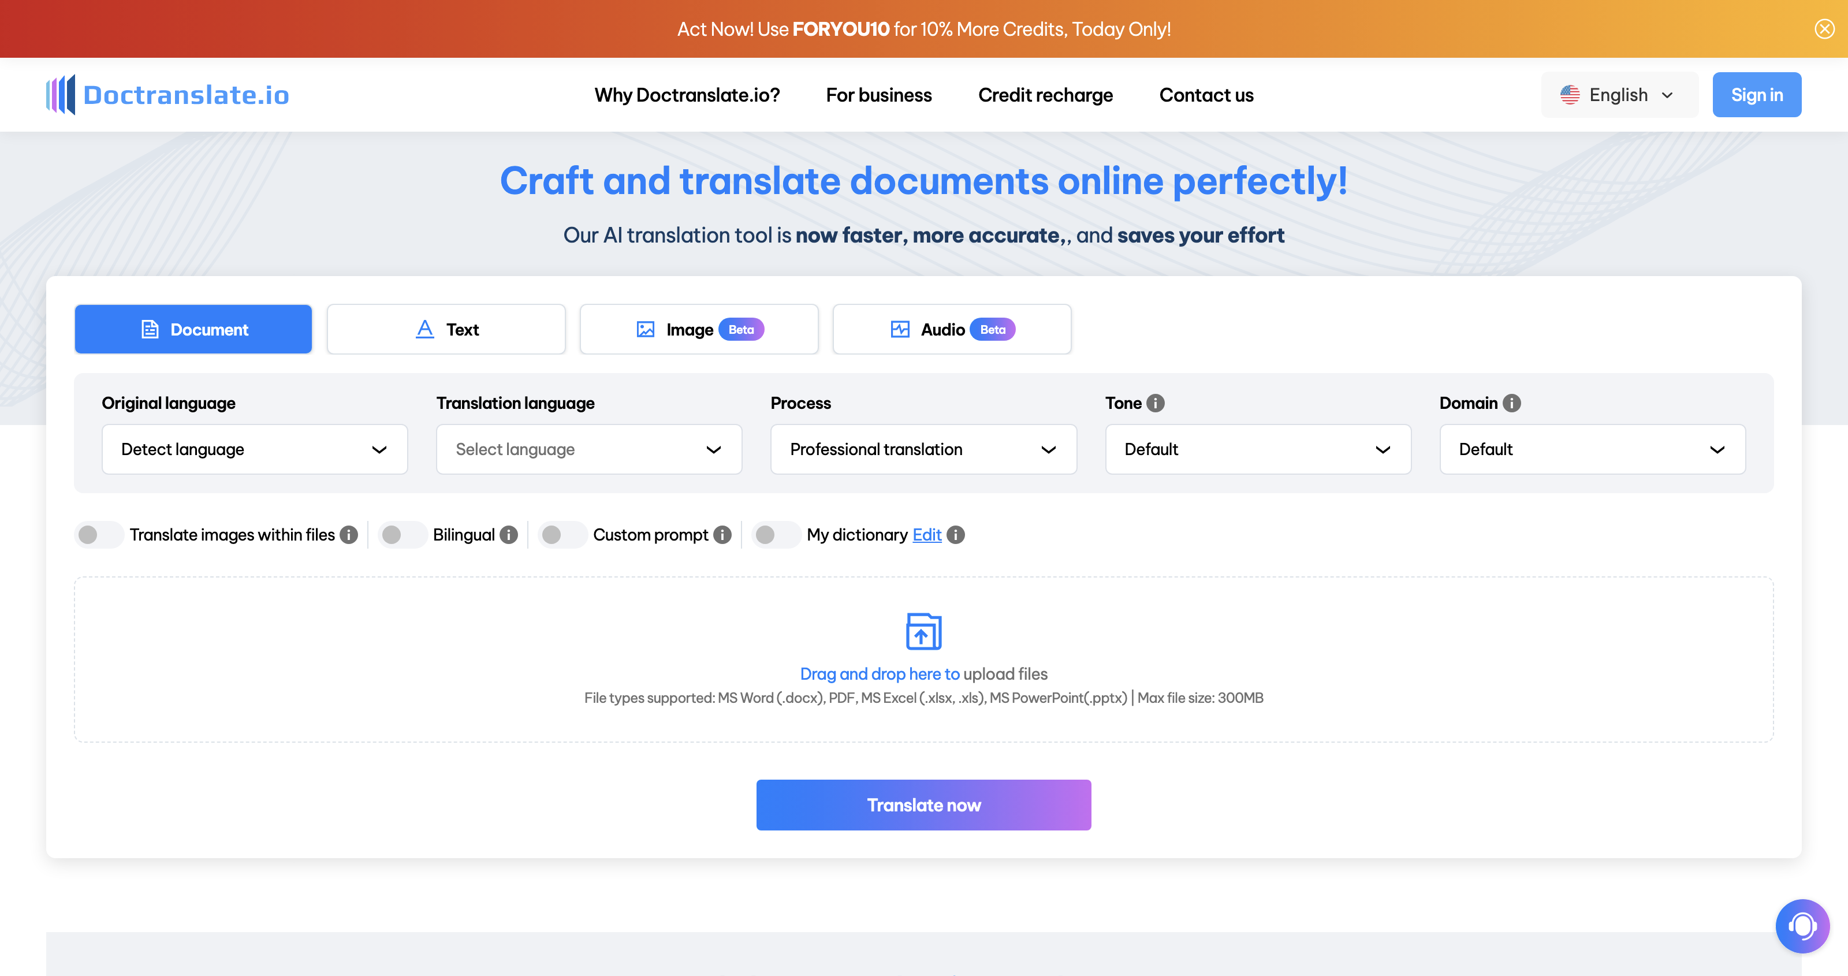Click the upload file icon in drop zone

pos(924,631)
